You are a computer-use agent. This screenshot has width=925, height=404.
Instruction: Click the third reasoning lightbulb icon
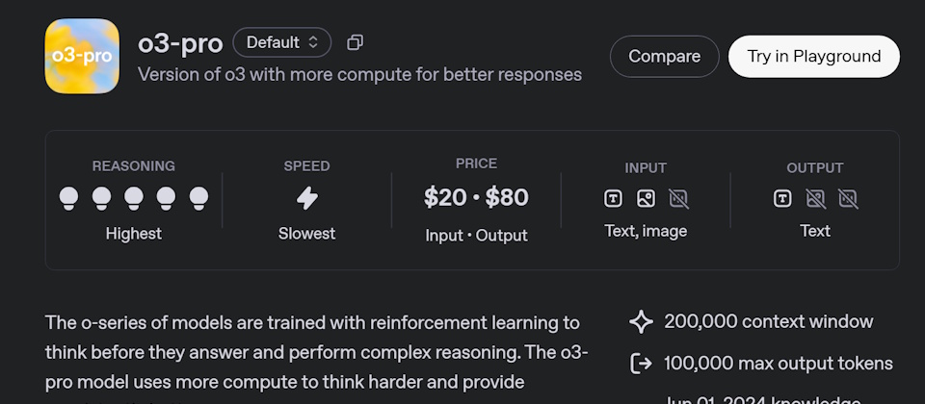[x=134, y=198]
